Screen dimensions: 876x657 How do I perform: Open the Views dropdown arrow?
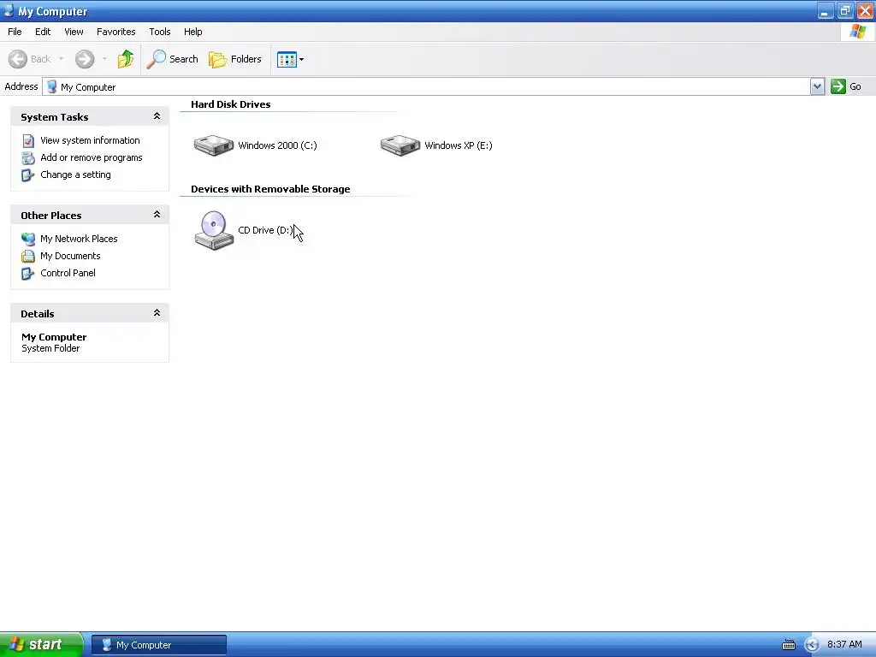coord(302,59)
